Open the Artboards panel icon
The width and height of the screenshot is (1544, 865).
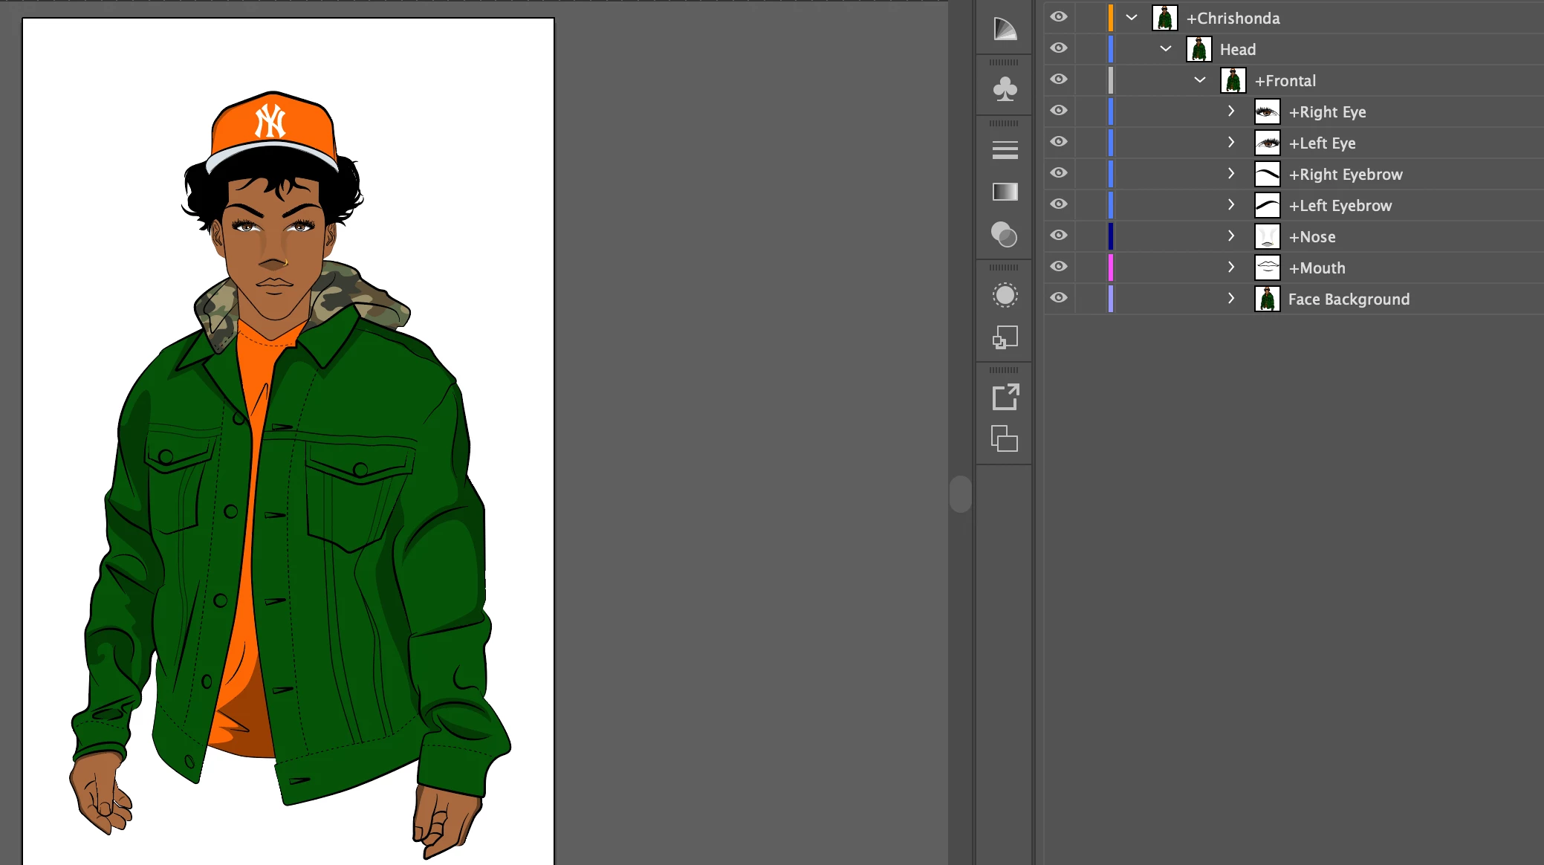[1005, 439]
